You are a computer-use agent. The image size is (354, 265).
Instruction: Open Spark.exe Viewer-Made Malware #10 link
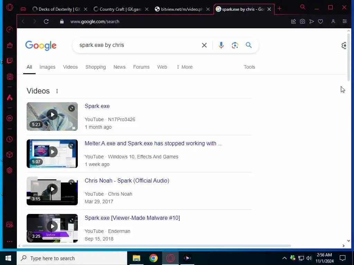132,218
